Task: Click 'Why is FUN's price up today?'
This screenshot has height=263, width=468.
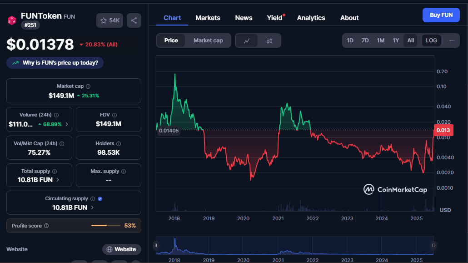Action: point(55,63)
